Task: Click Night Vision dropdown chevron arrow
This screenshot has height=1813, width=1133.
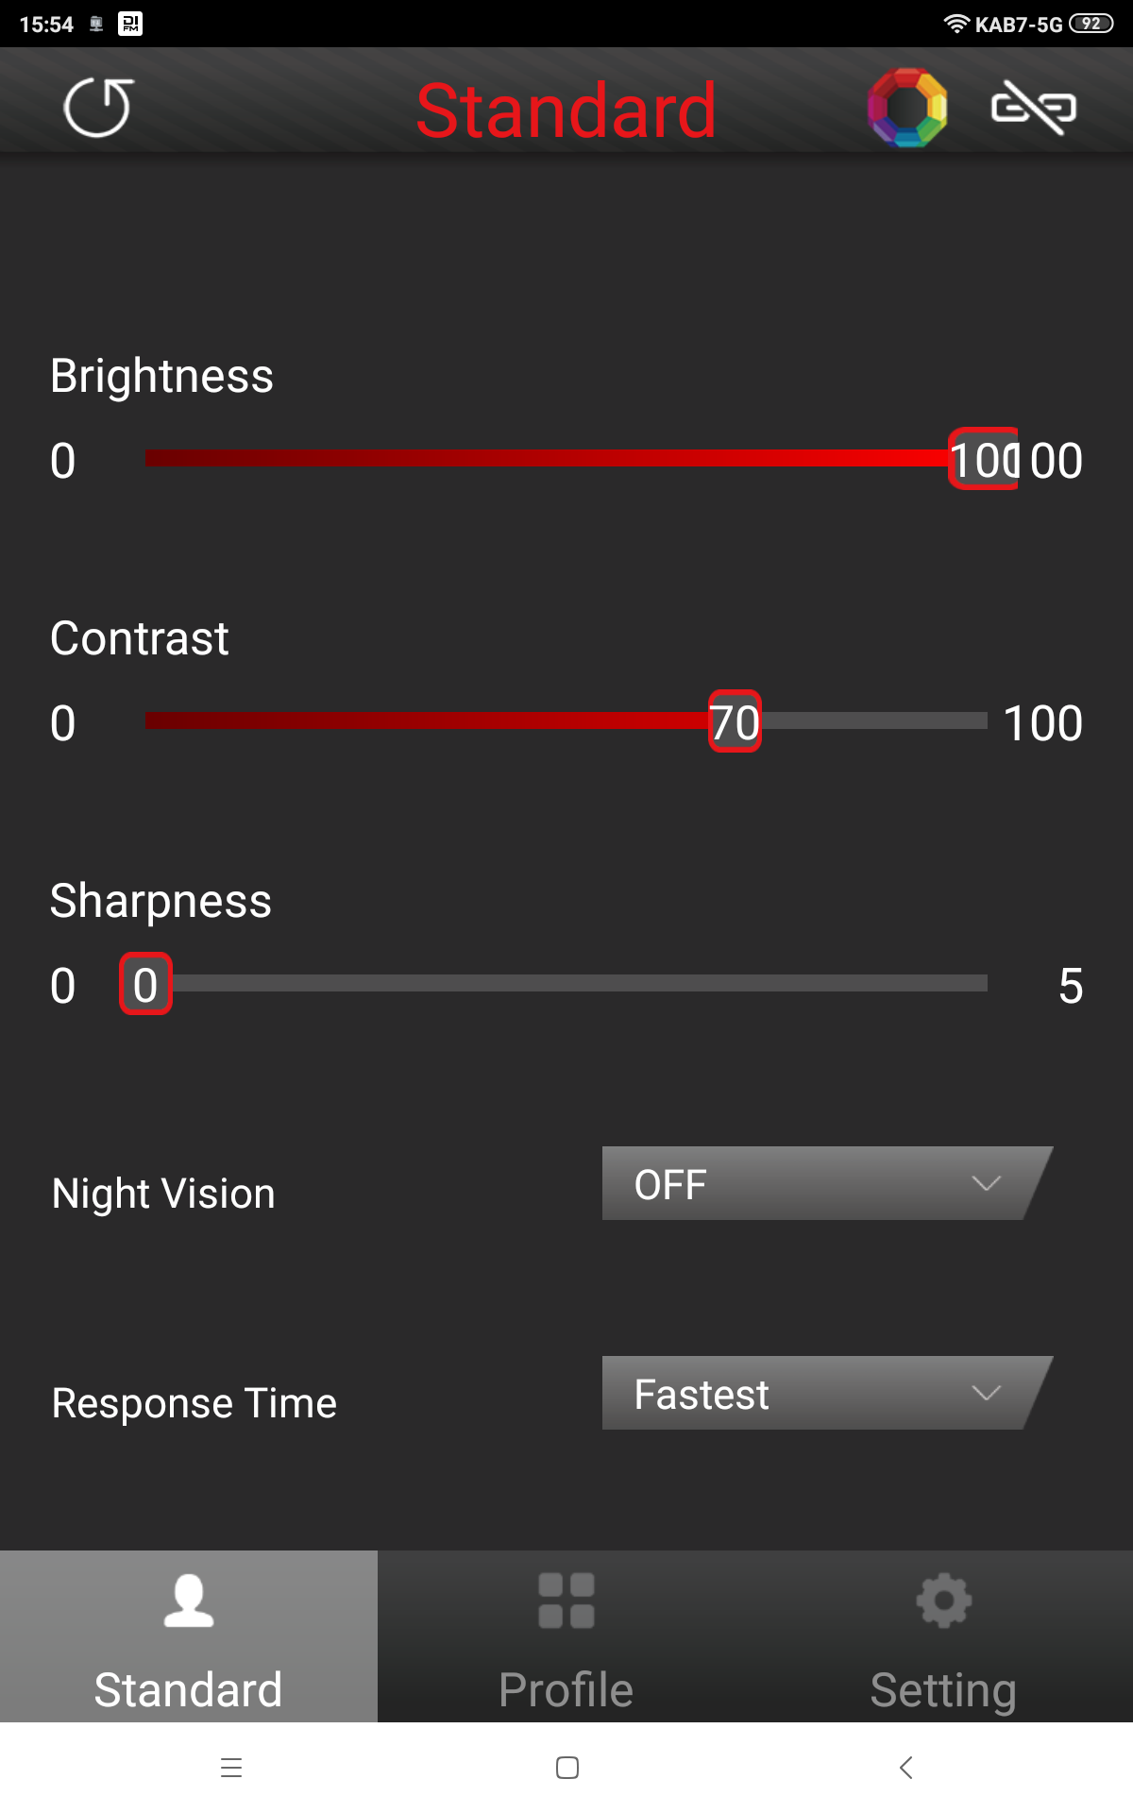Action: tap(987, 1184)
